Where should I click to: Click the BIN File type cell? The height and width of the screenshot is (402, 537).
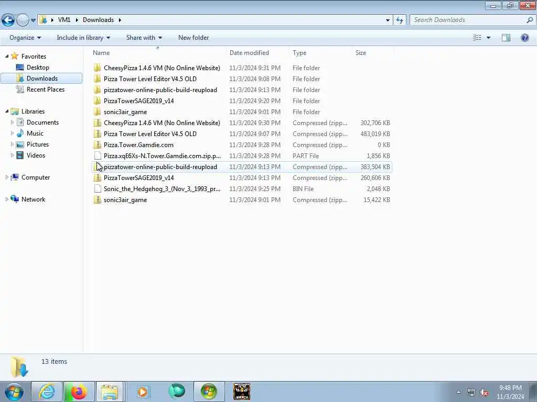pyautogui.click(x=303, y=188)
